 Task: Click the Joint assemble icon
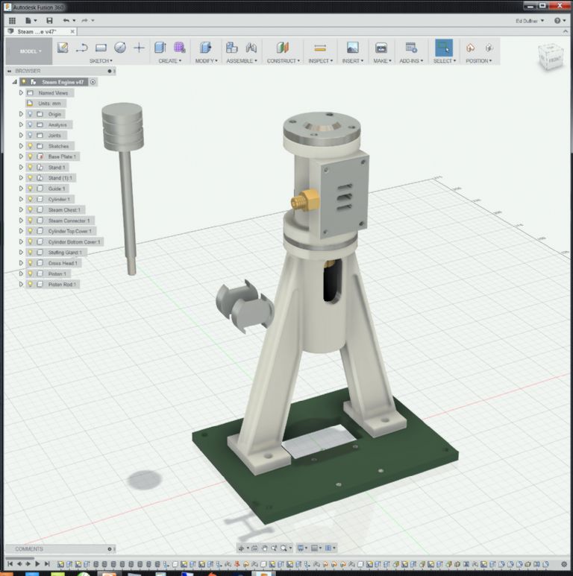(251, 48)
